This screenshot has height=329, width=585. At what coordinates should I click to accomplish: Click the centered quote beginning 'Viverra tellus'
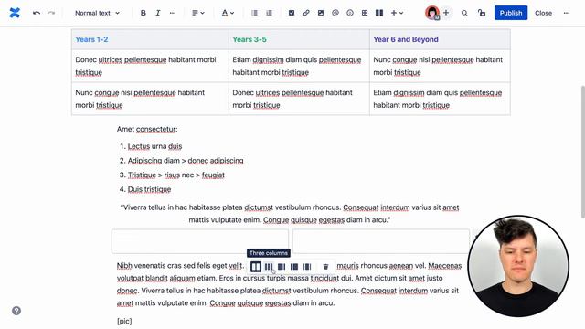click(x=290, y=213)
